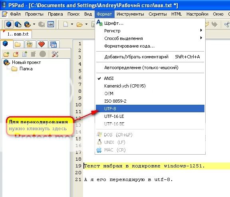The height and width of the screenshot is (197, 230).
Task: Select the Папка folder in the project tree
Action: click(x=26, y=69)
